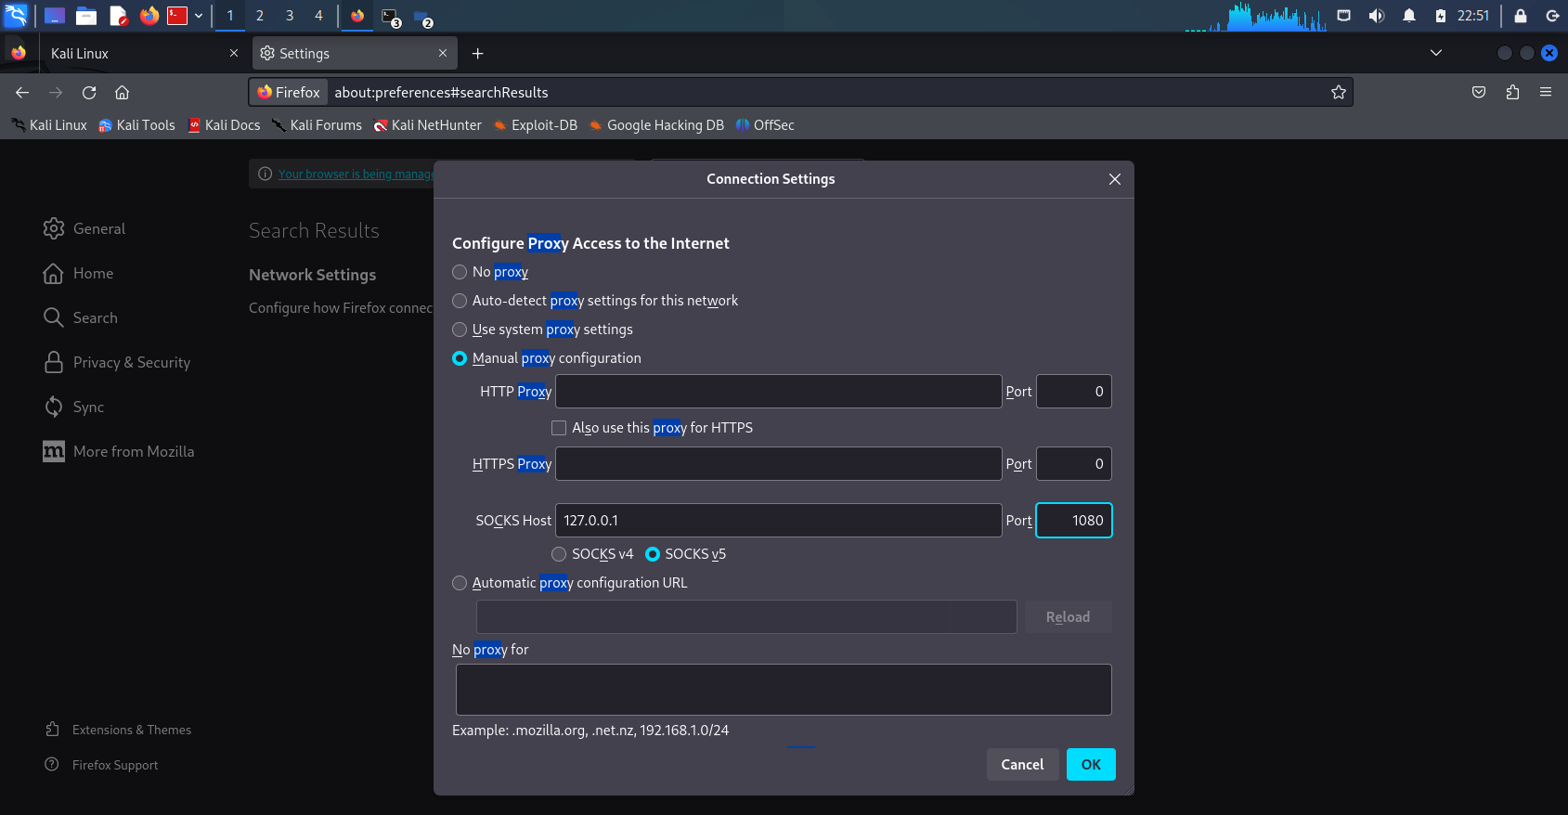This screenshot has width=1568, height=815.
Task: Cancel the Connection Settings dialog
Action: click(x=1022, y=765)
